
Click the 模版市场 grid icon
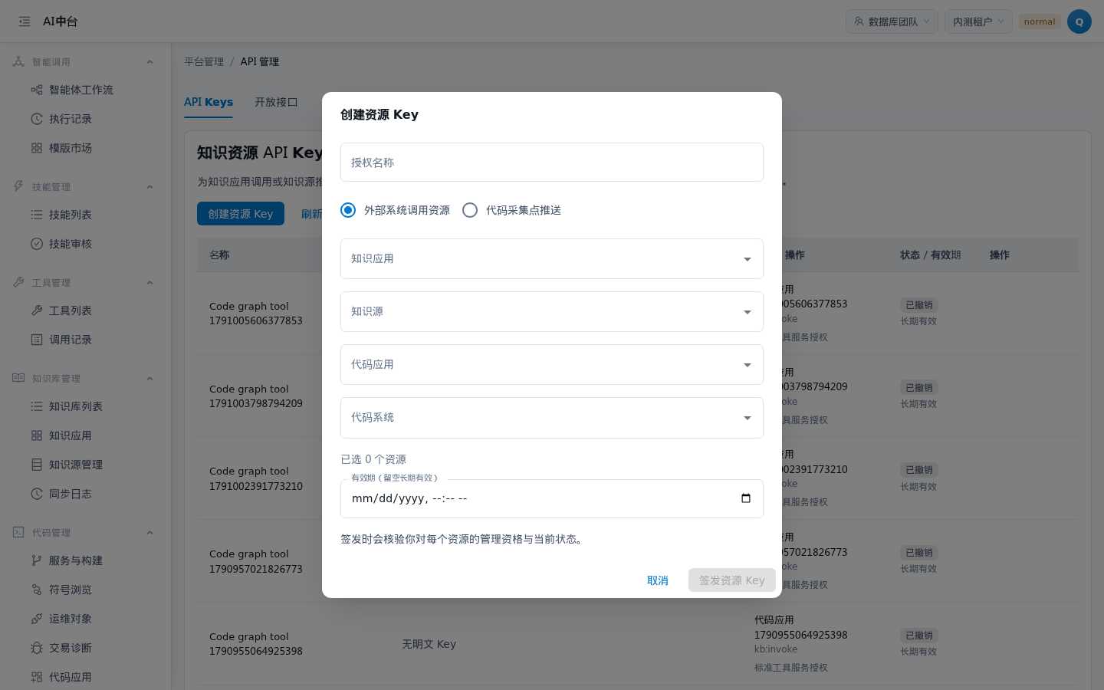pos(37,148)
